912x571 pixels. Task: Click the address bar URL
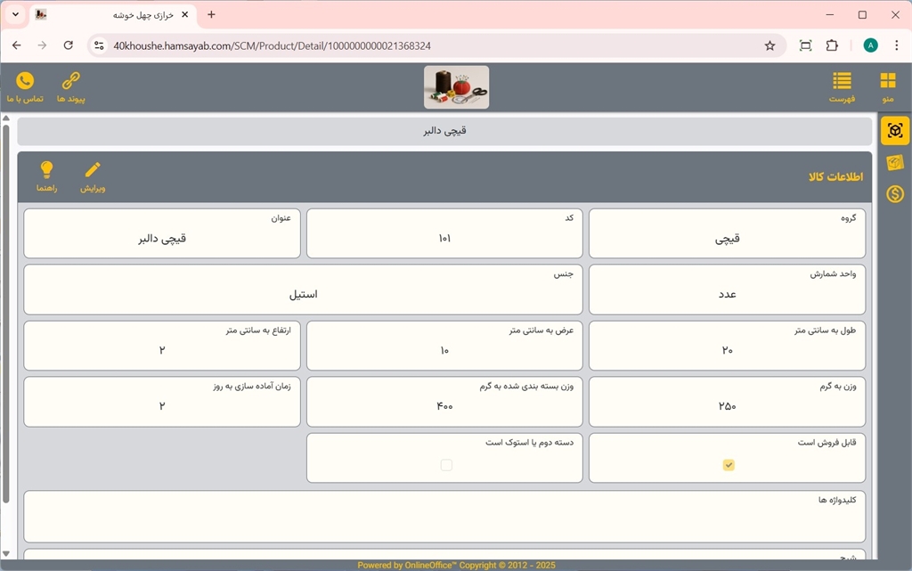coord(356,45)
